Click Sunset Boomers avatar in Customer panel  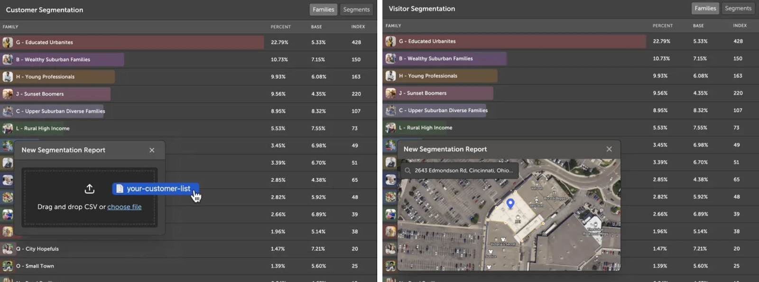pyautogui.click(x=8, y=94)
